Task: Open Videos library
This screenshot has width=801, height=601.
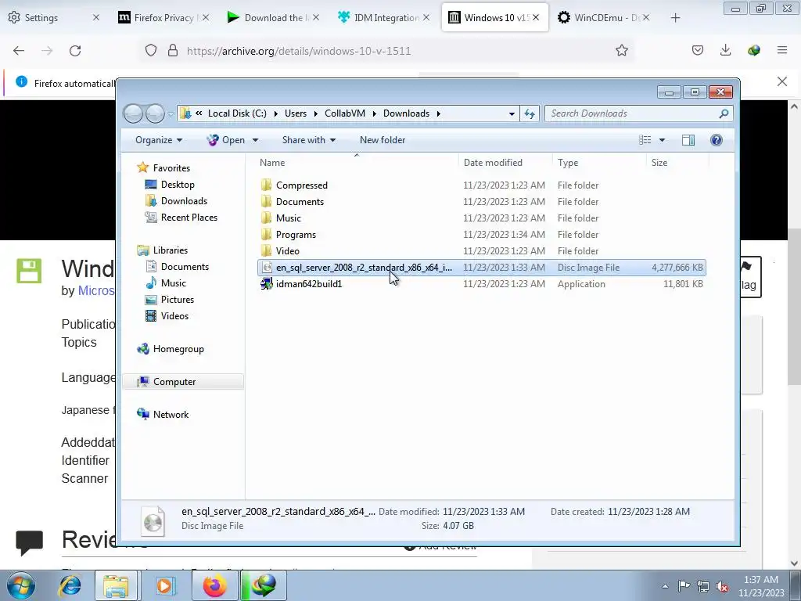Action: (x=174, y=316)
